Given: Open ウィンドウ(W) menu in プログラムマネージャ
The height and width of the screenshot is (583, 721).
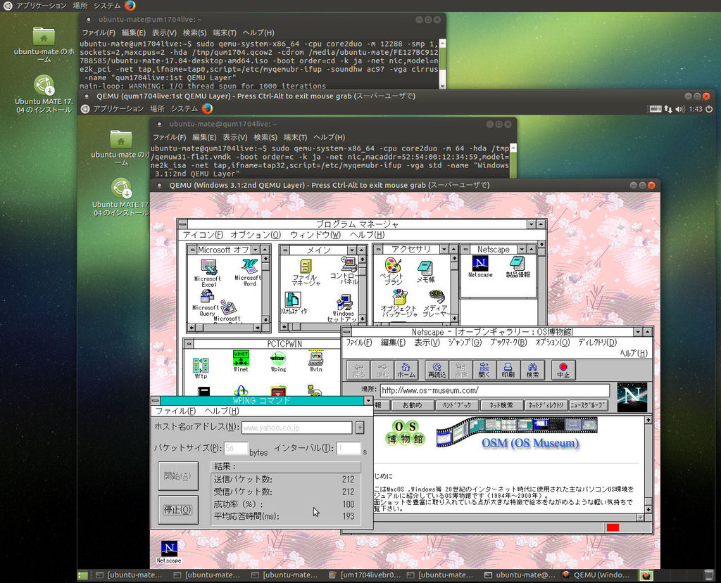Looking at the screenshot, I should [x=315, y=235].
